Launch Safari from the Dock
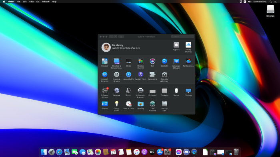The height and width of the screenshot is (157, 280). 59,152
